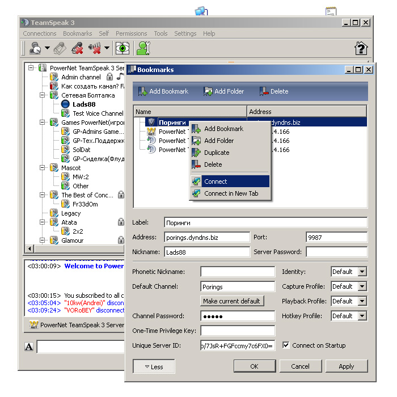
Task: Open the Tools menu
Action: tap(161, 33)
